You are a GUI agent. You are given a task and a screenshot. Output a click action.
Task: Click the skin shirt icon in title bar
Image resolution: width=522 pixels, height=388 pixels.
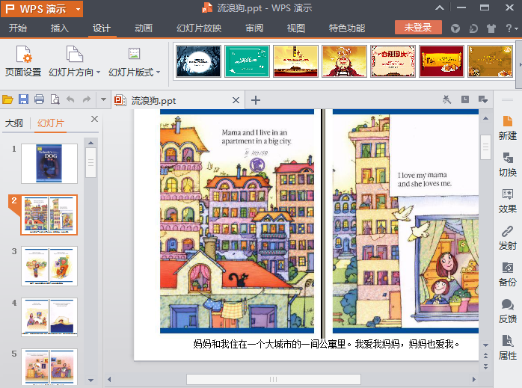(491, 28)
